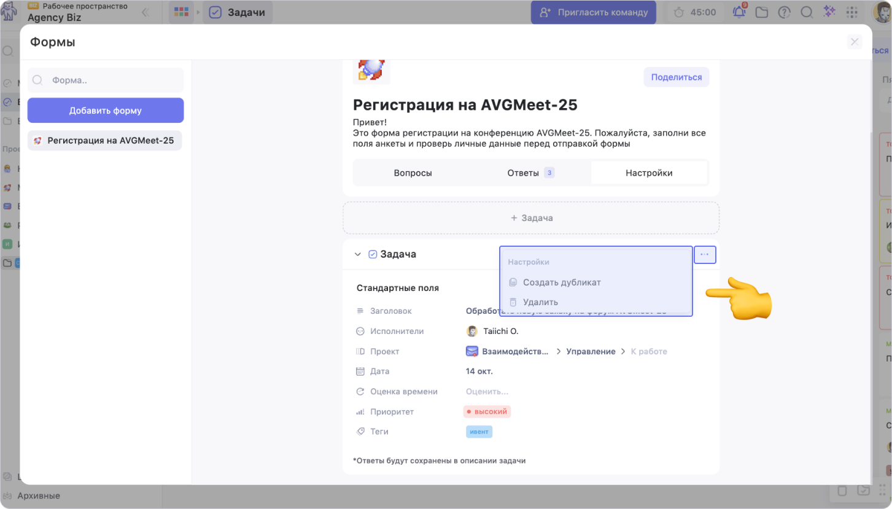892x509 pixels.
Task: Open the notifications bell icon
Action: (739, 12)
